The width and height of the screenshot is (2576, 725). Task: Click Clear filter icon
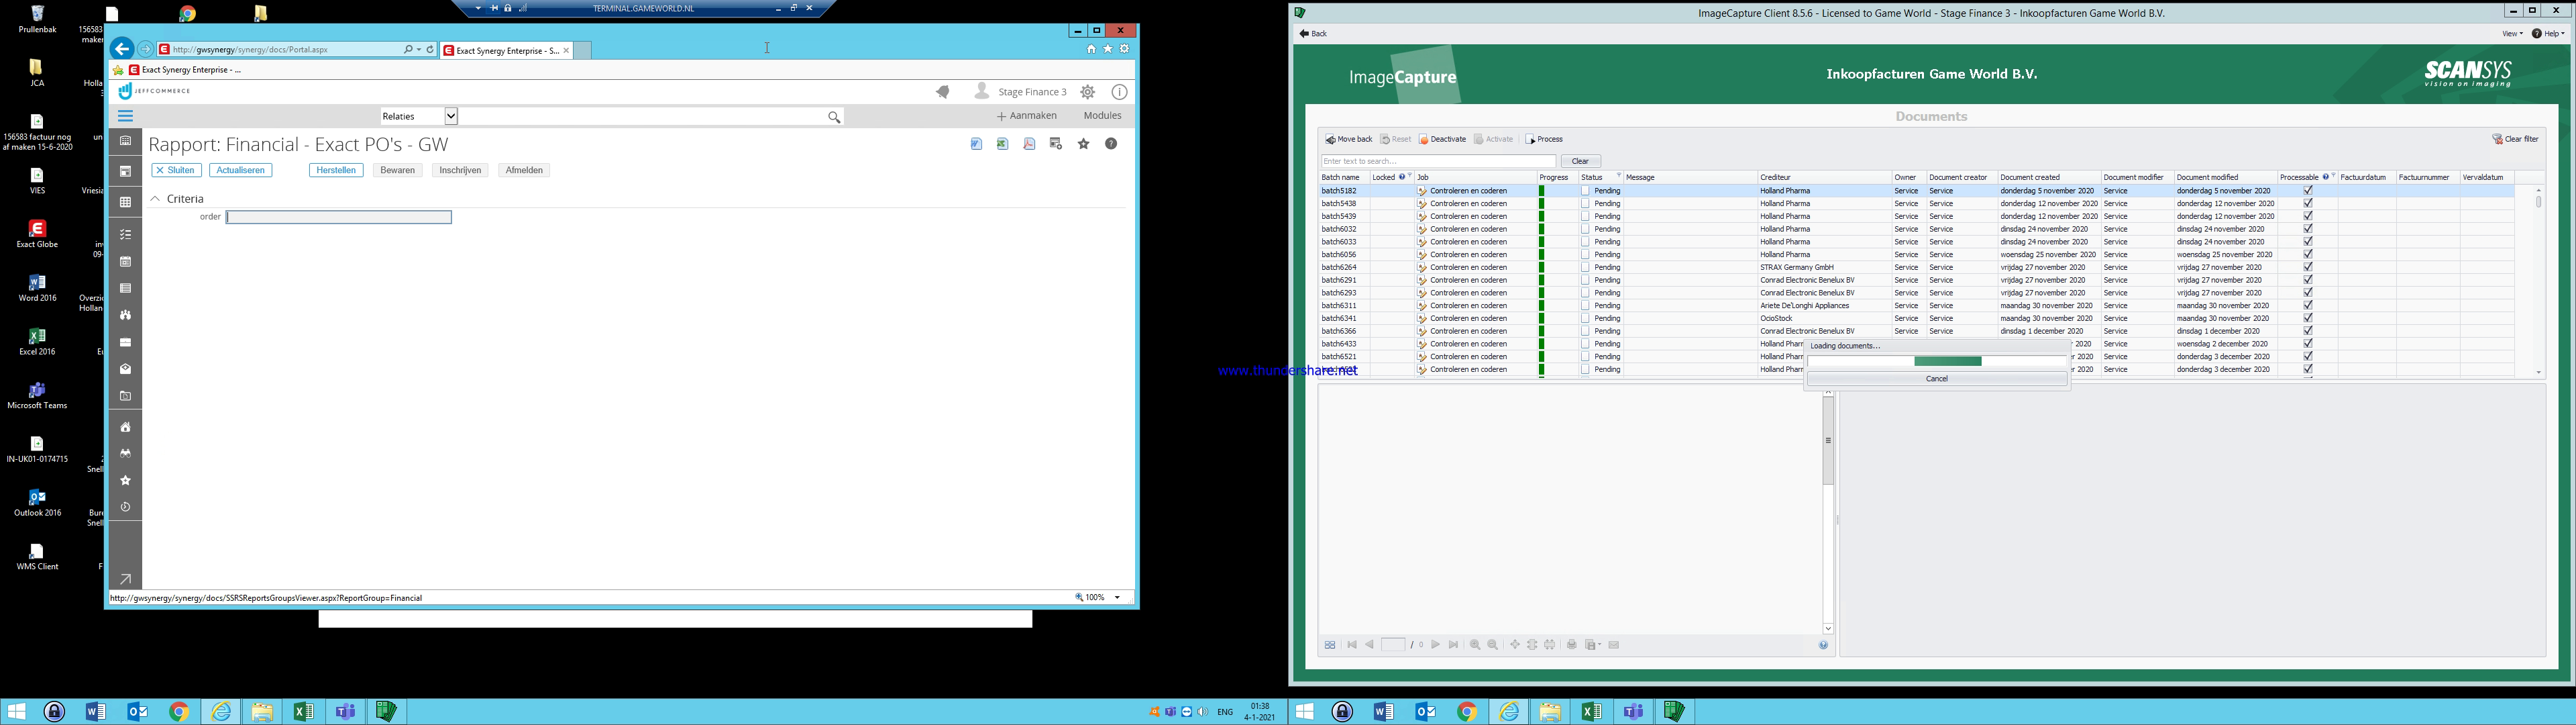(2497, 139)
